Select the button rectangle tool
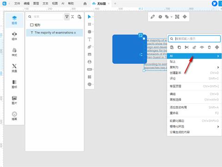This screenshot has height=167, width=222. [x=89, y=69]
